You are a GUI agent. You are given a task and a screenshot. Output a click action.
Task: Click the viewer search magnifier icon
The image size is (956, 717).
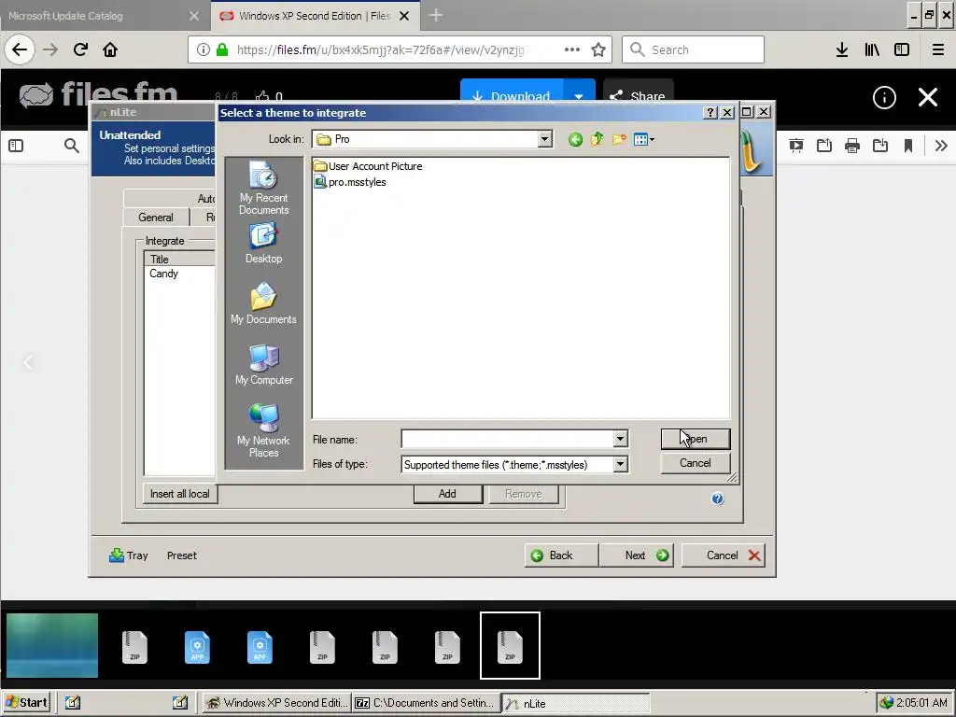tap(72, 146)
